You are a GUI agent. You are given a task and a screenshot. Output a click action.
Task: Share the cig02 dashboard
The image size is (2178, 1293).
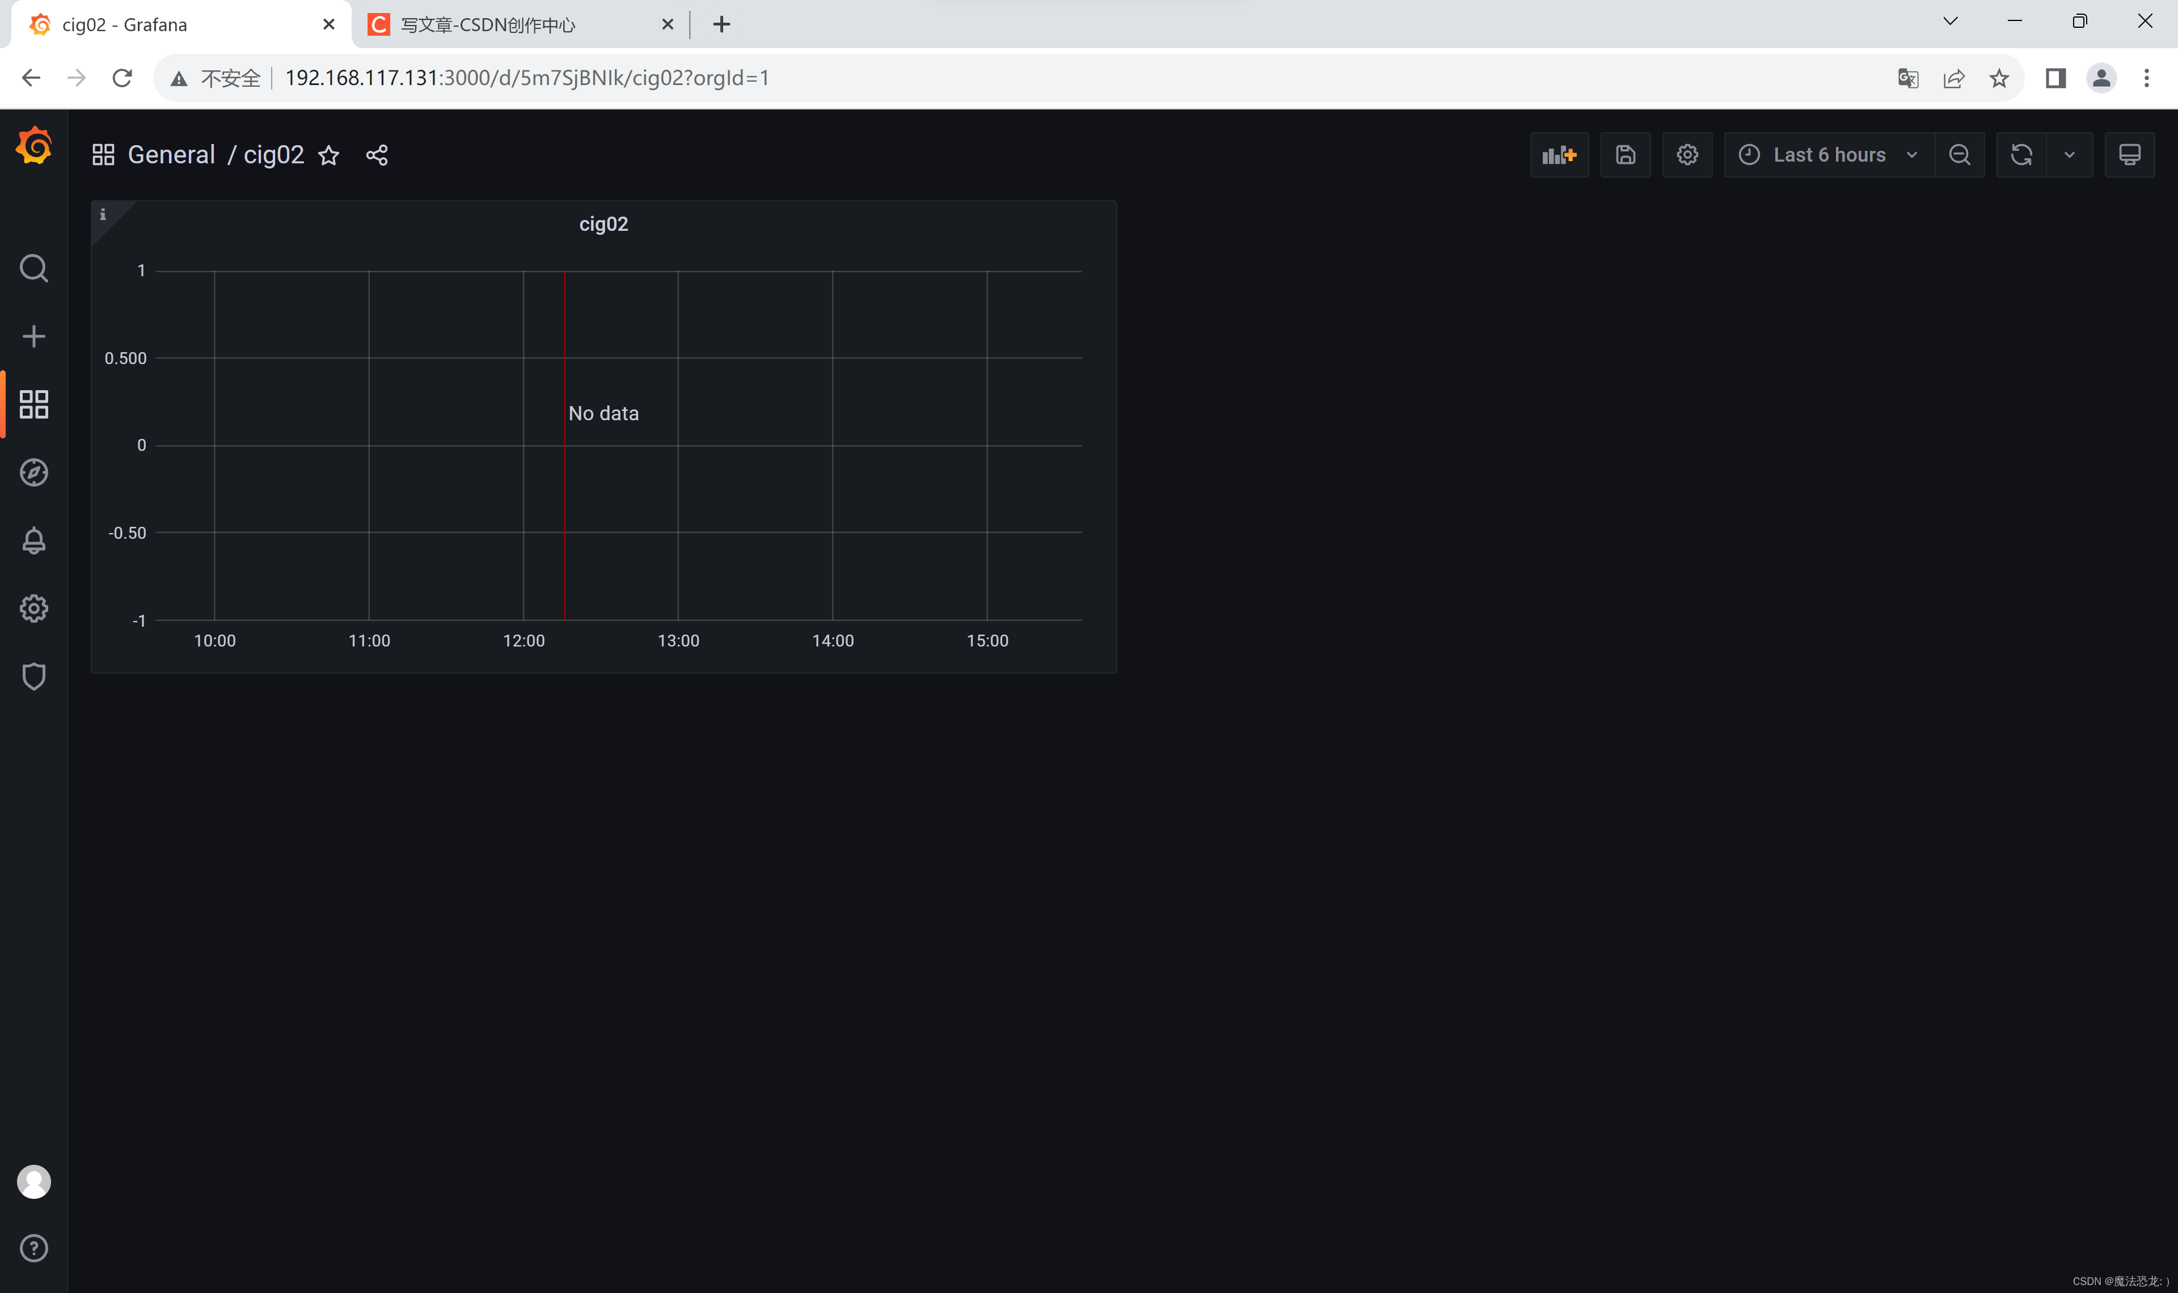pyautogui.click(x=377, y=155)
